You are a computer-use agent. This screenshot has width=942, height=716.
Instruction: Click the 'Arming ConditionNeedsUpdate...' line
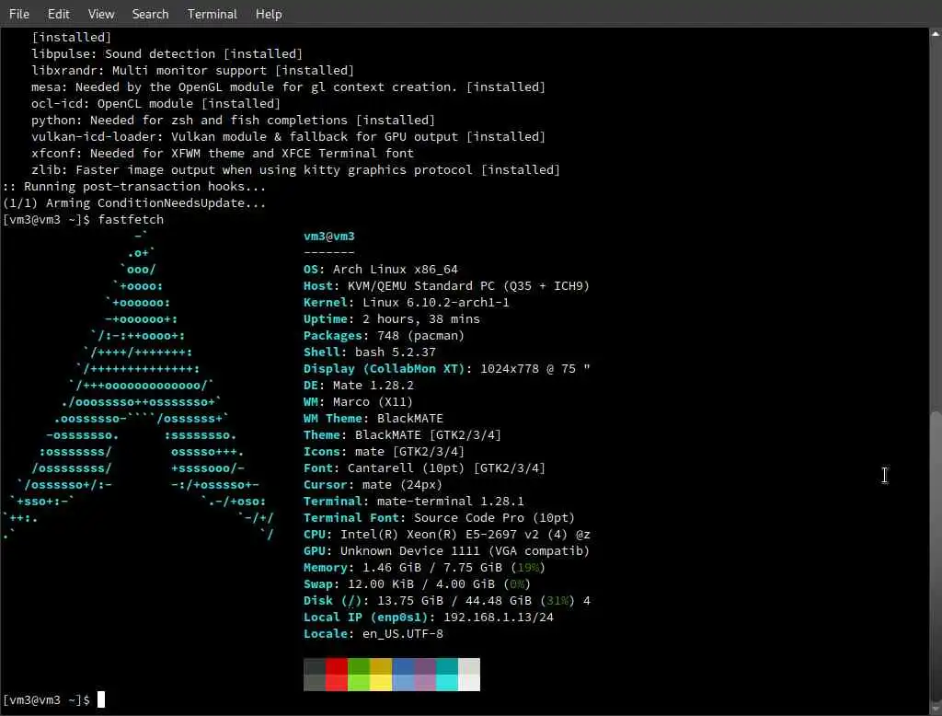coord(134,203)
